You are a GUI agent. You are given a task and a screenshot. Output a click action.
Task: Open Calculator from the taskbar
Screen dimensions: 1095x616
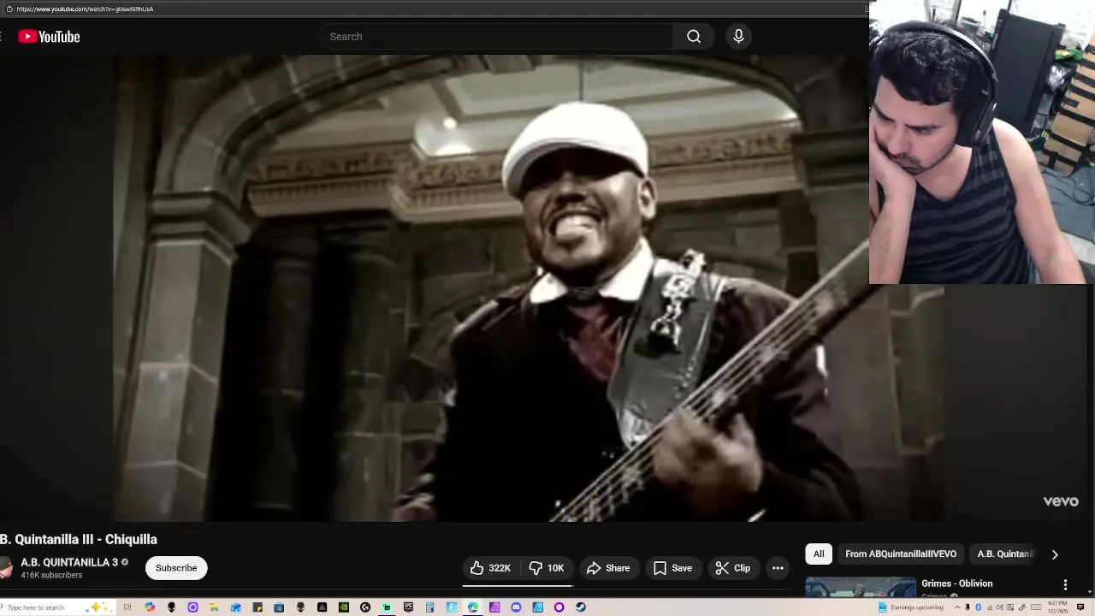tap(429, 607)
